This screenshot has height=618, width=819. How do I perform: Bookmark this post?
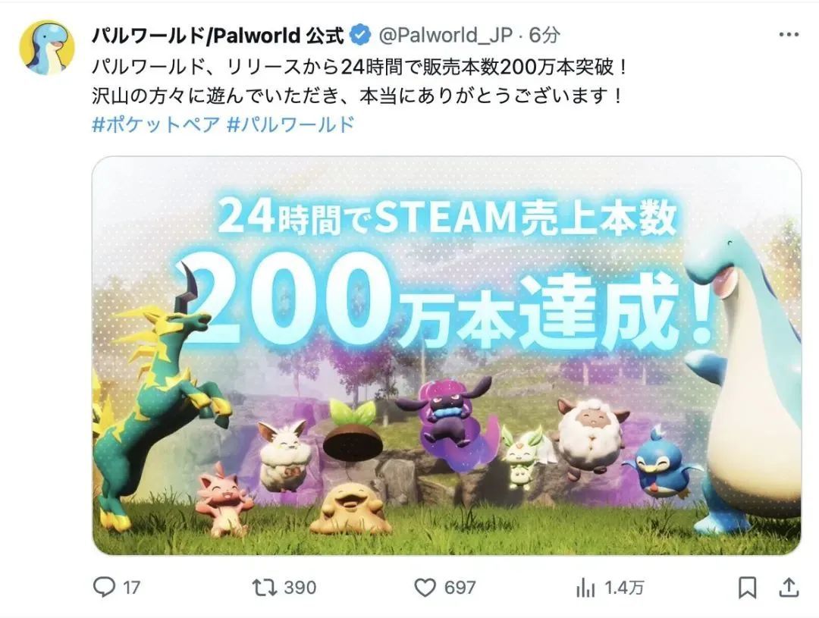(747, 588)
